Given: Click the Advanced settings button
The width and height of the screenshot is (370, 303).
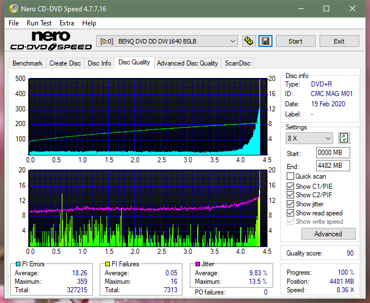Looking at the screenshot, I should [x=328, y=234].
